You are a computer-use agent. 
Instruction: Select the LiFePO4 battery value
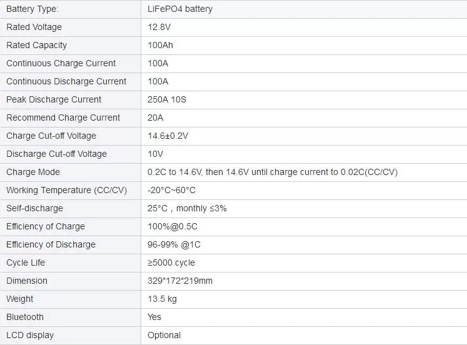(x=180, y=9)
